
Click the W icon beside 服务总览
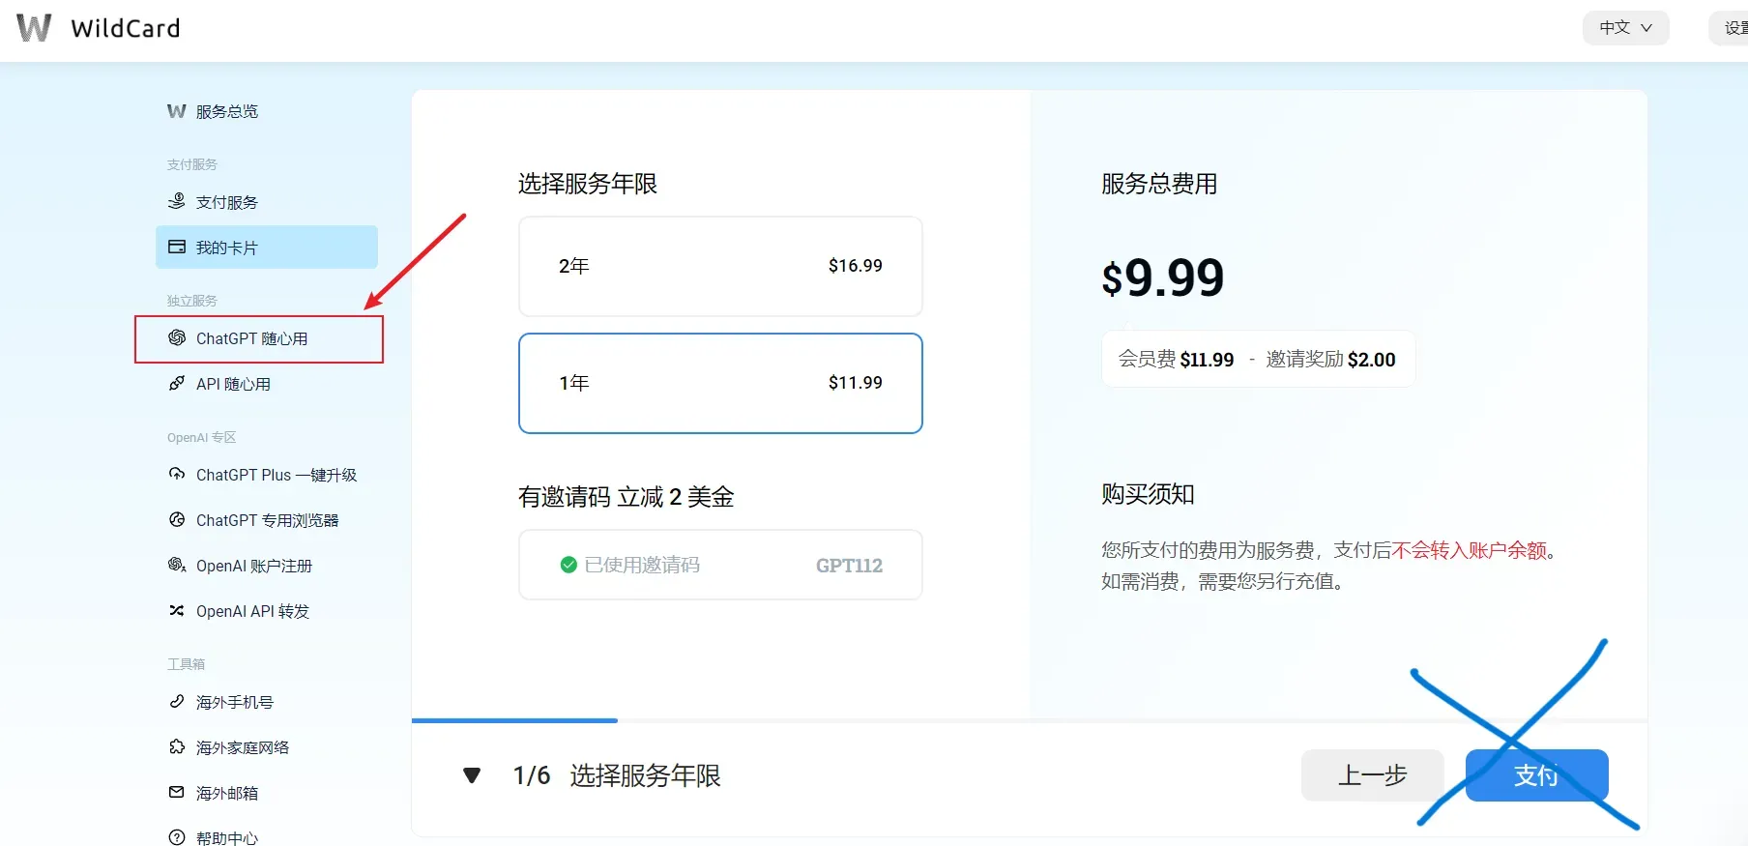176,111
